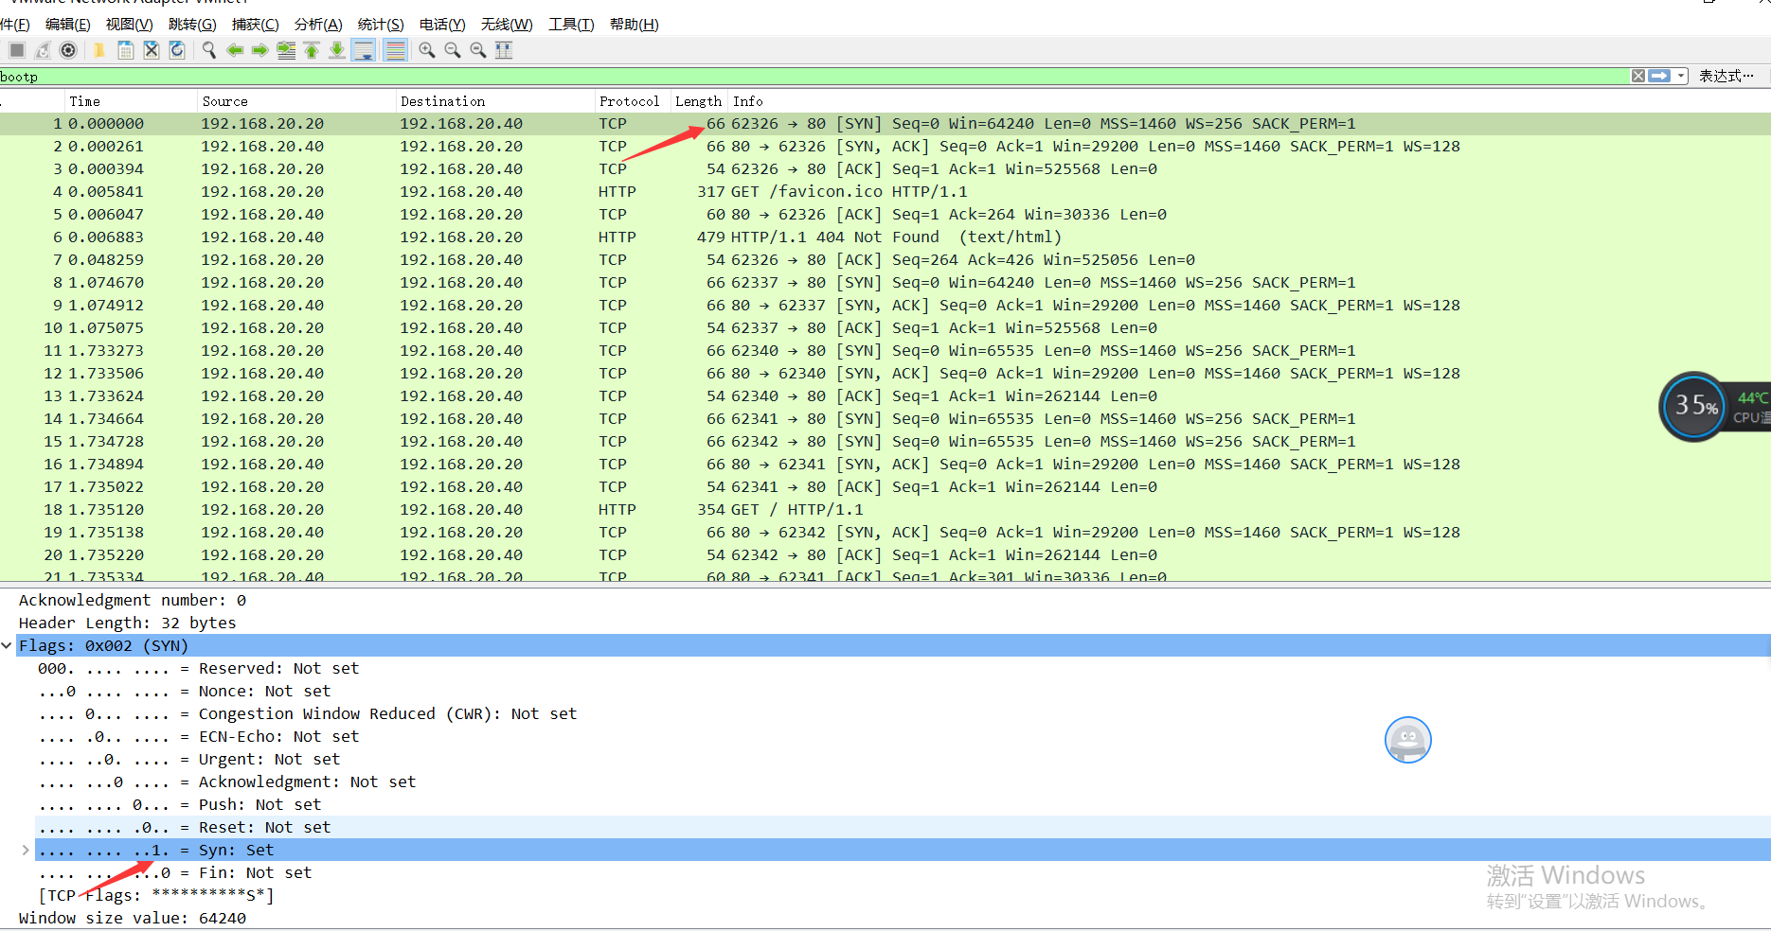Screen dimensions: 1771x931
Task: Select the Reset: Not set line
Action: 184,827
